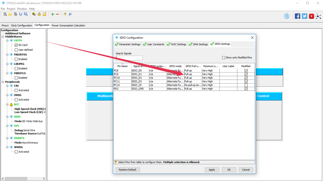Image resolution: width=323 pixels, height=181 pixels.
Task: Activate the WWDG peripheral checkbox
Action: click(x=16, y=152)
